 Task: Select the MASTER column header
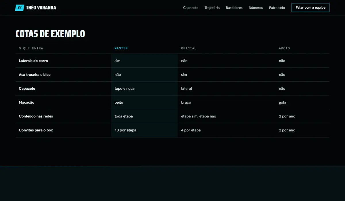point(121,48)
